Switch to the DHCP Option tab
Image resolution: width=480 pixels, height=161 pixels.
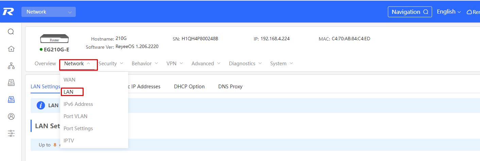pos(189,87)
